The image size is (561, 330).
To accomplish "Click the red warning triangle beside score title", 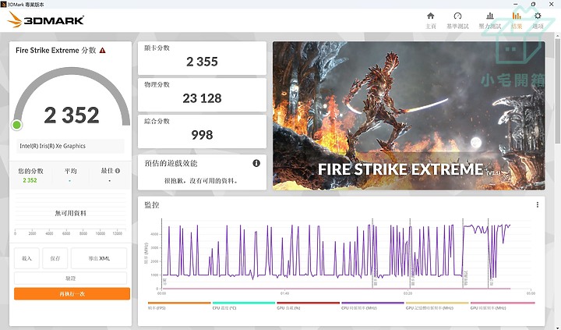I will 103,51.
